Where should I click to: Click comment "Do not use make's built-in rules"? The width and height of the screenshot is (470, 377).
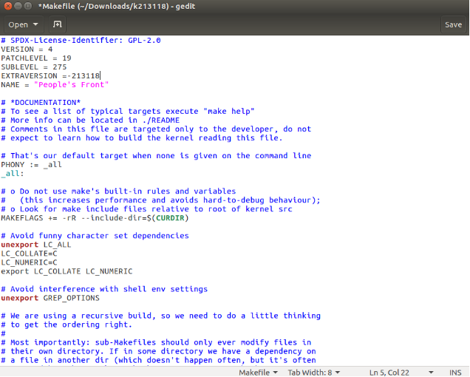(x=118, y=191)
